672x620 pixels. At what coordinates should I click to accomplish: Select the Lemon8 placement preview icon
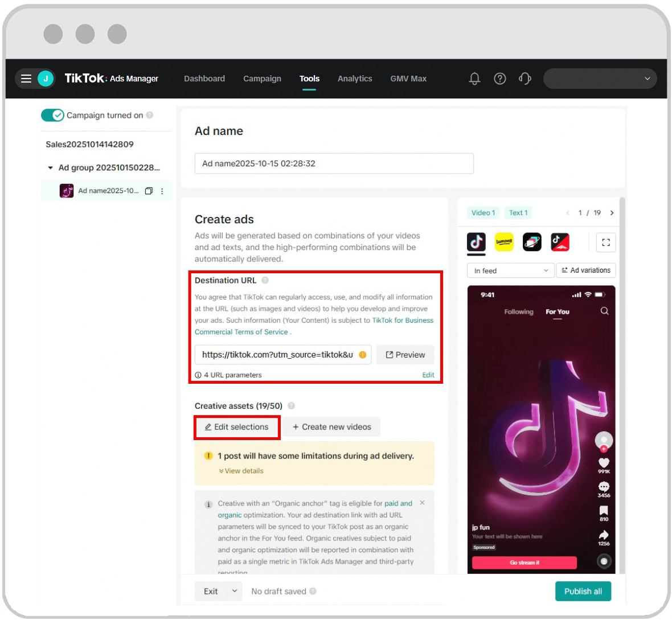(504, 242)
